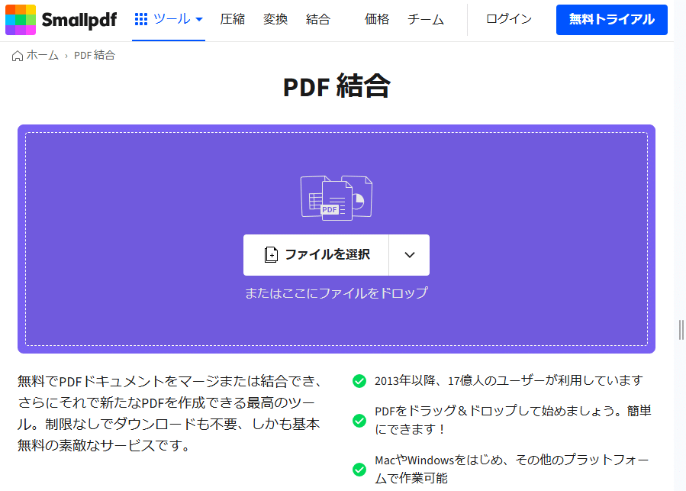This screenshot has width=686, height=491.
Task: Start the 無料トライアル button
Action: tap(612, 20)
